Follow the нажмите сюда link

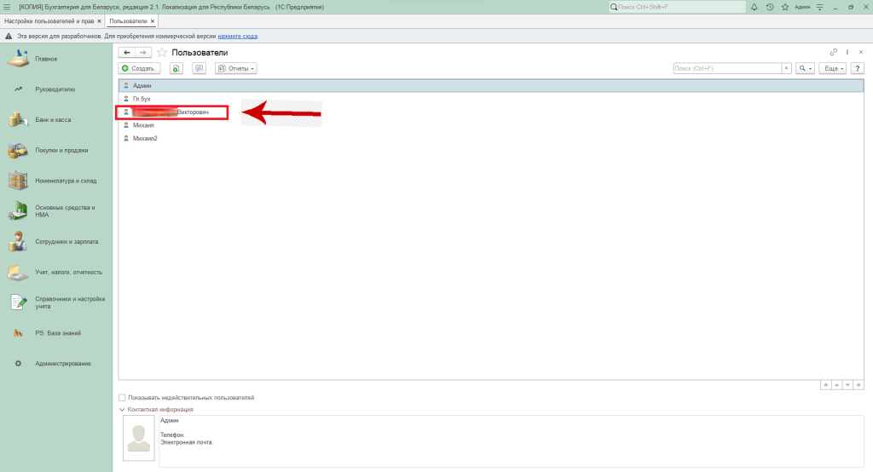[237, 37]
